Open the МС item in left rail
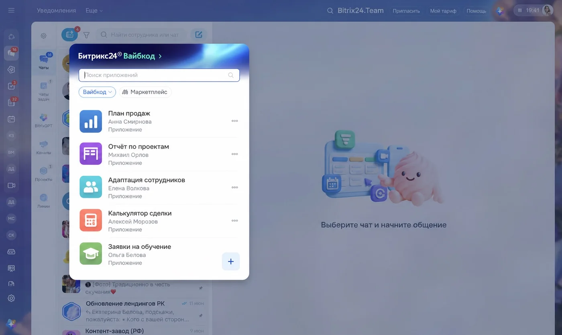 pyautogui.click(x=11, y=219)
